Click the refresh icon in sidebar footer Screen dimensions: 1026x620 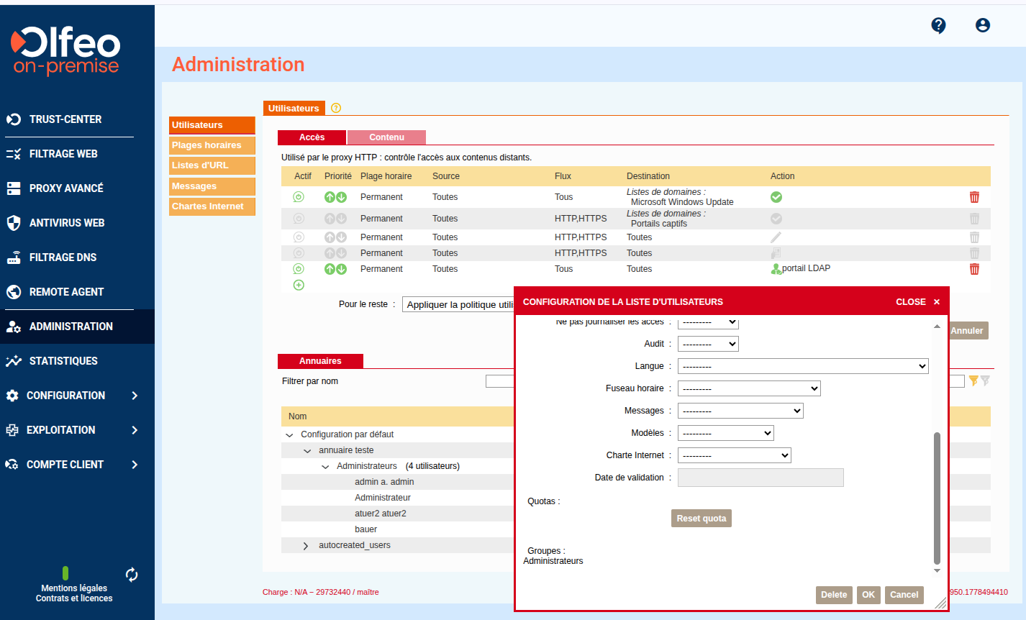(132, 574)
